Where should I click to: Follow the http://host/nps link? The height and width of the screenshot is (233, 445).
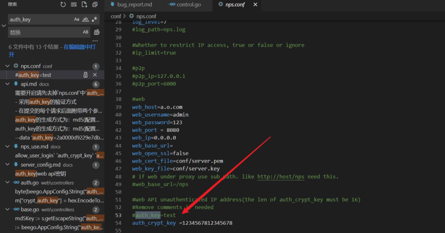pos(281,176)
